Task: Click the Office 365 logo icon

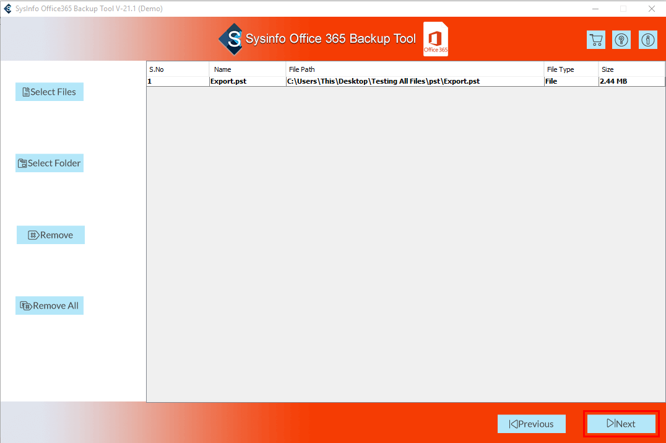Action: [436, 38]
